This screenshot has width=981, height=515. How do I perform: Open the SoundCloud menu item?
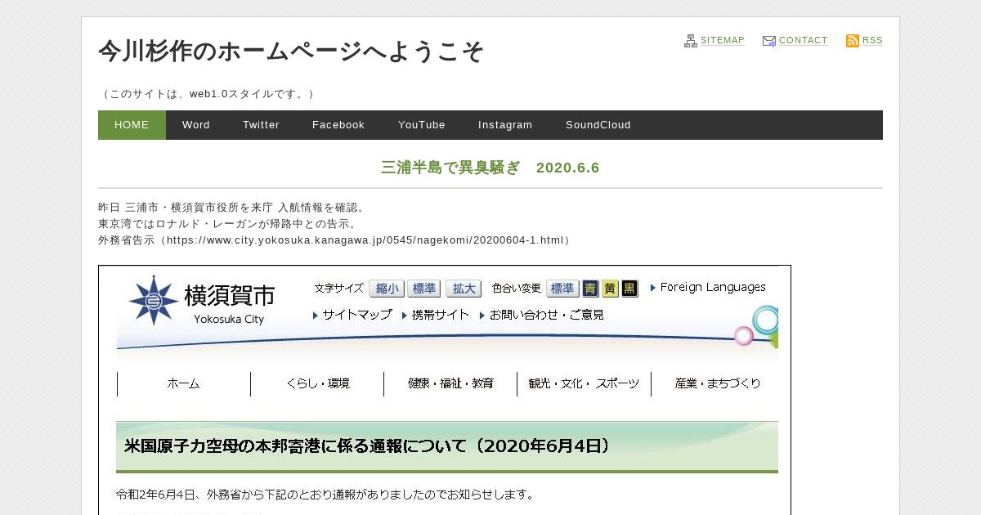point(598,125)
